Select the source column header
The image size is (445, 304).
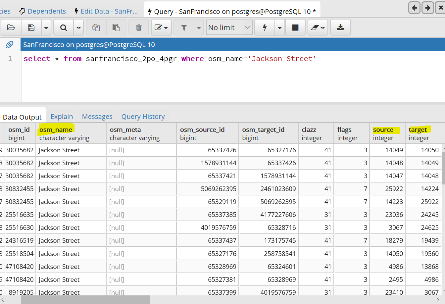pos(387,133)
